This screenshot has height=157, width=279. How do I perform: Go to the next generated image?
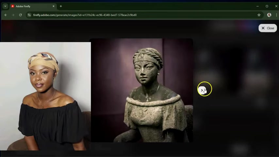[202, 90]
